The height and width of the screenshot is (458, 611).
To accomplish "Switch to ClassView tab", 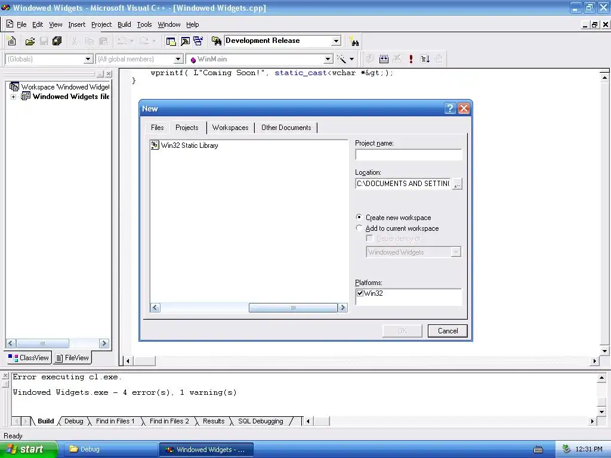I will tap(29, 358).
